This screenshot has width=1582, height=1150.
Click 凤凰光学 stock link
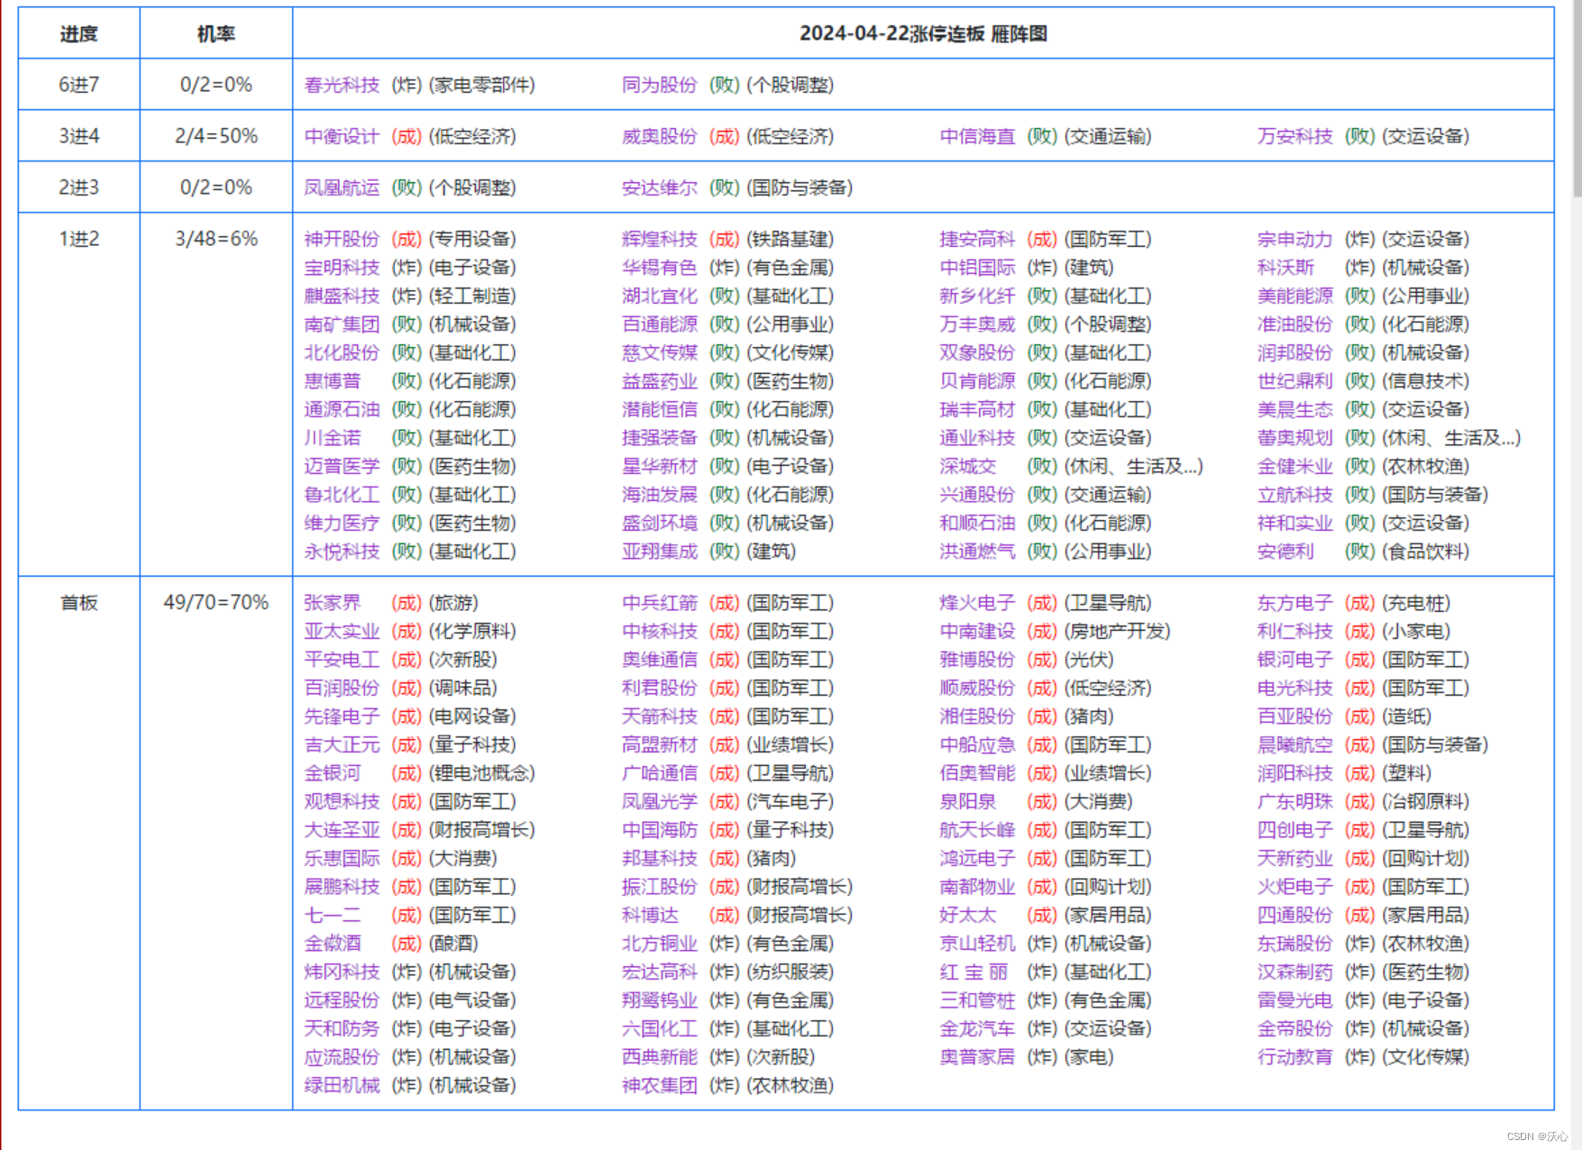point(659,802)
